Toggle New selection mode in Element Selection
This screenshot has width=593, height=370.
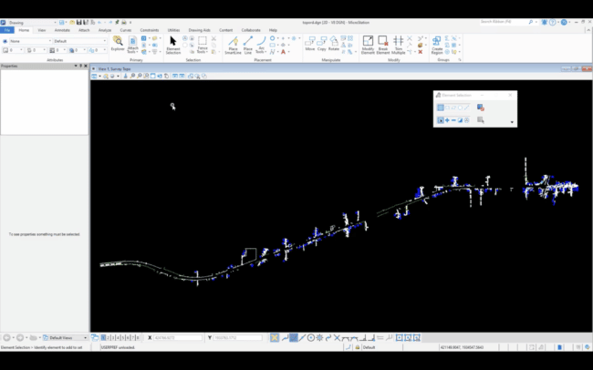[441, 120]
